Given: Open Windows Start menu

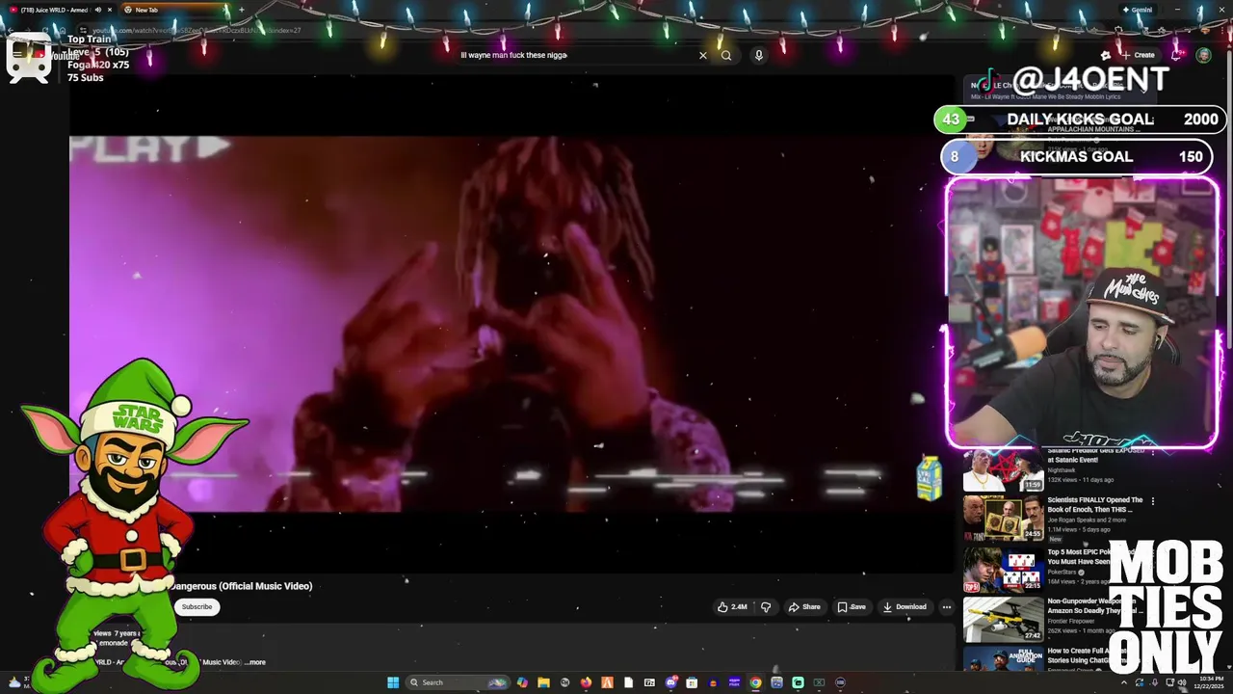Looking at the screenshot, I should pos(393,682).
